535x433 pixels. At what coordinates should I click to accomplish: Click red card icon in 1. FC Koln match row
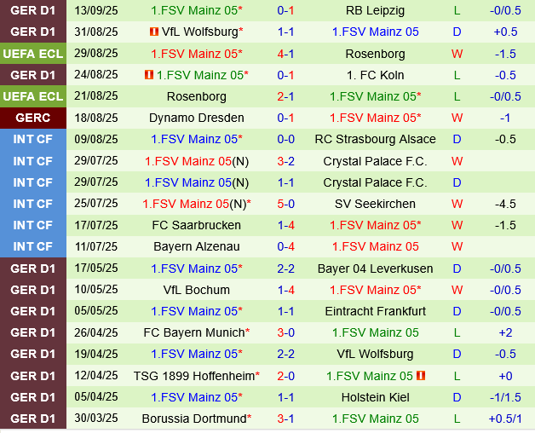click(x=147, y=75)
